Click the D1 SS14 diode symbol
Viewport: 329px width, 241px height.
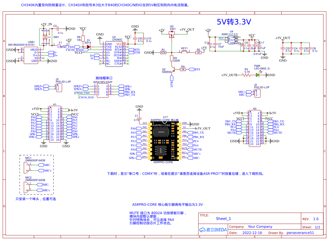89,47
